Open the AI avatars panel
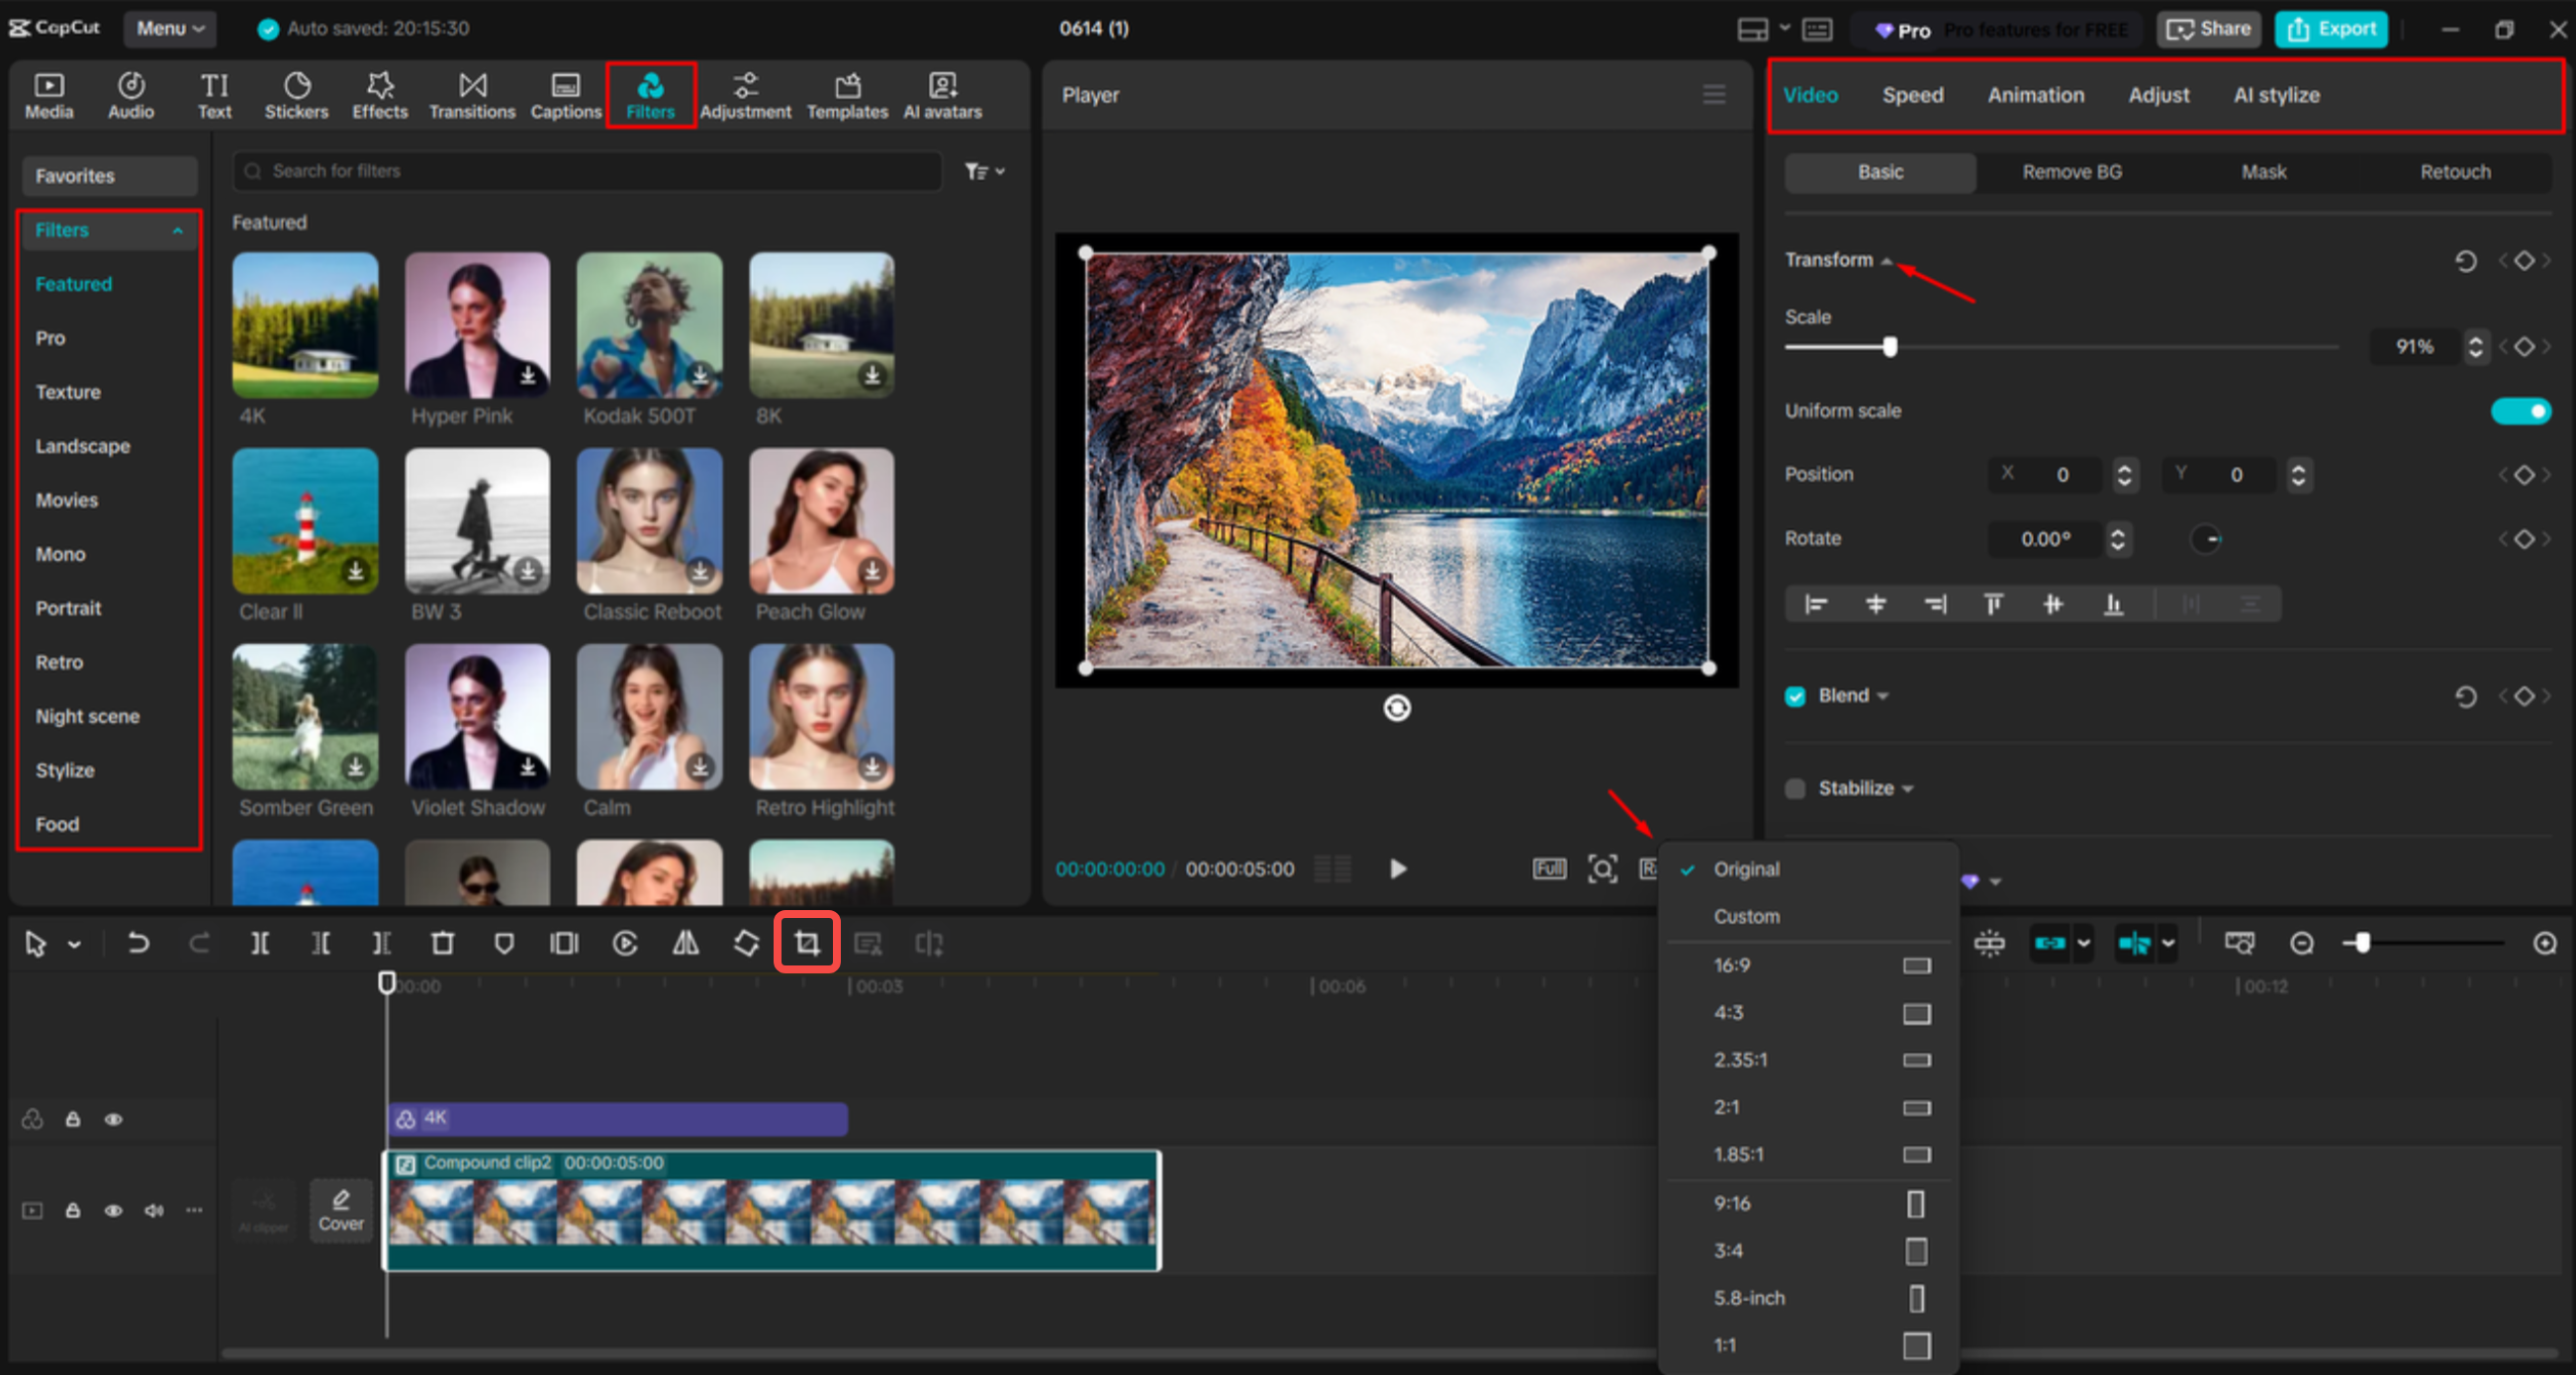The image size is (2576, 1375). click(940, 95)
